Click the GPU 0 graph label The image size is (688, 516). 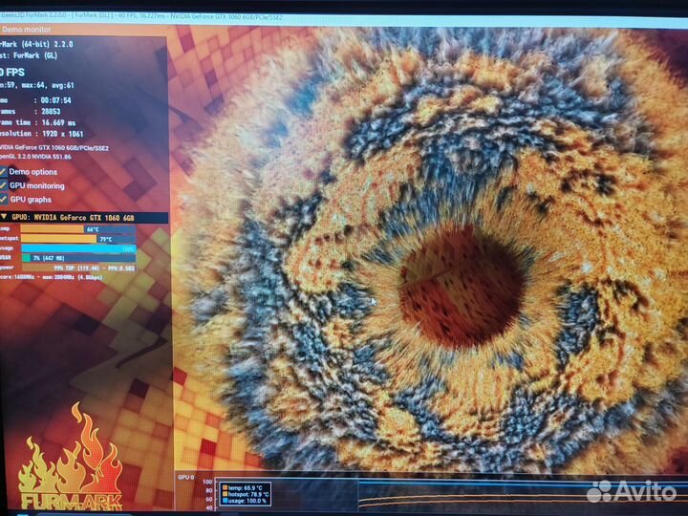tap(185, 476)
